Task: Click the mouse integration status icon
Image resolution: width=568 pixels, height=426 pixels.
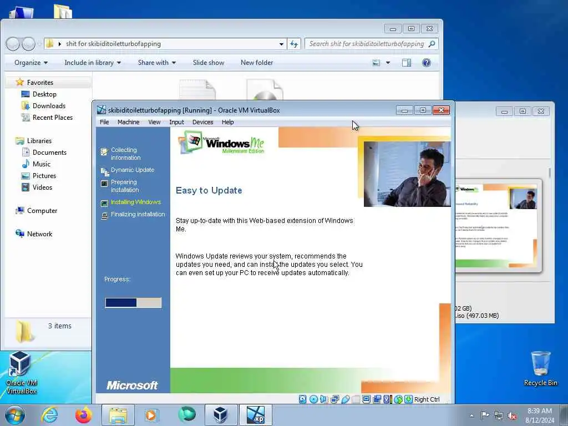Action: [398, 399]
